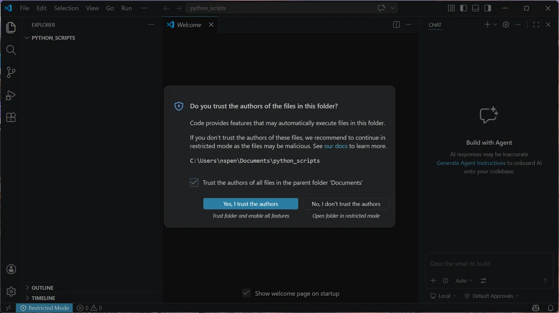Collapse the PYTHON_SCRIPTS folder section
559x313 pixels.
point(92,38)
